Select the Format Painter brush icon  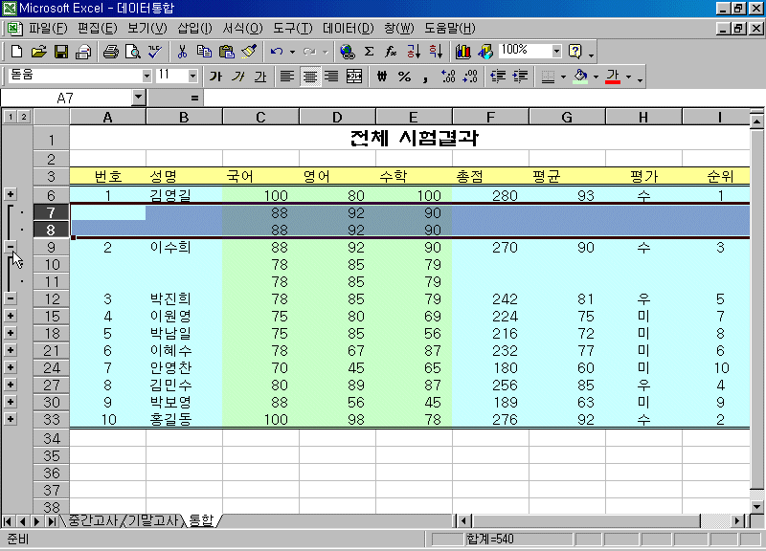pos(249,52)
